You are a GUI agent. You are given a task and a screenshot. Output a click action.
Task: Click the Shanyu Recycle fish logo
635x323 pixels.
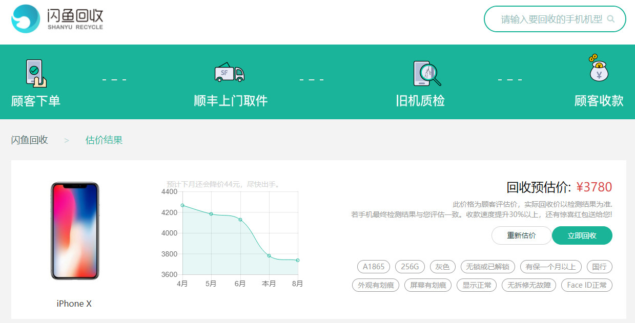pyautogui.click(x=26, y=19)
